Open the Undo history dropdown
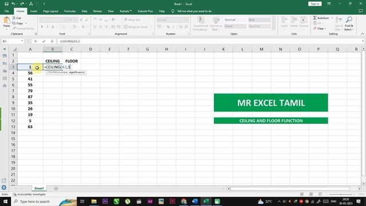The height and width of the screenshot is (206, 366). point(17,4)
